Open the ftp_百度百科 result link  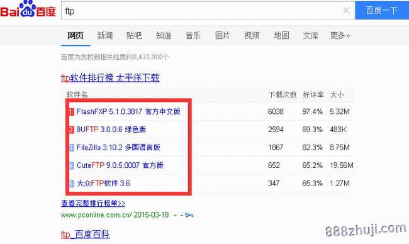(86, 234)
